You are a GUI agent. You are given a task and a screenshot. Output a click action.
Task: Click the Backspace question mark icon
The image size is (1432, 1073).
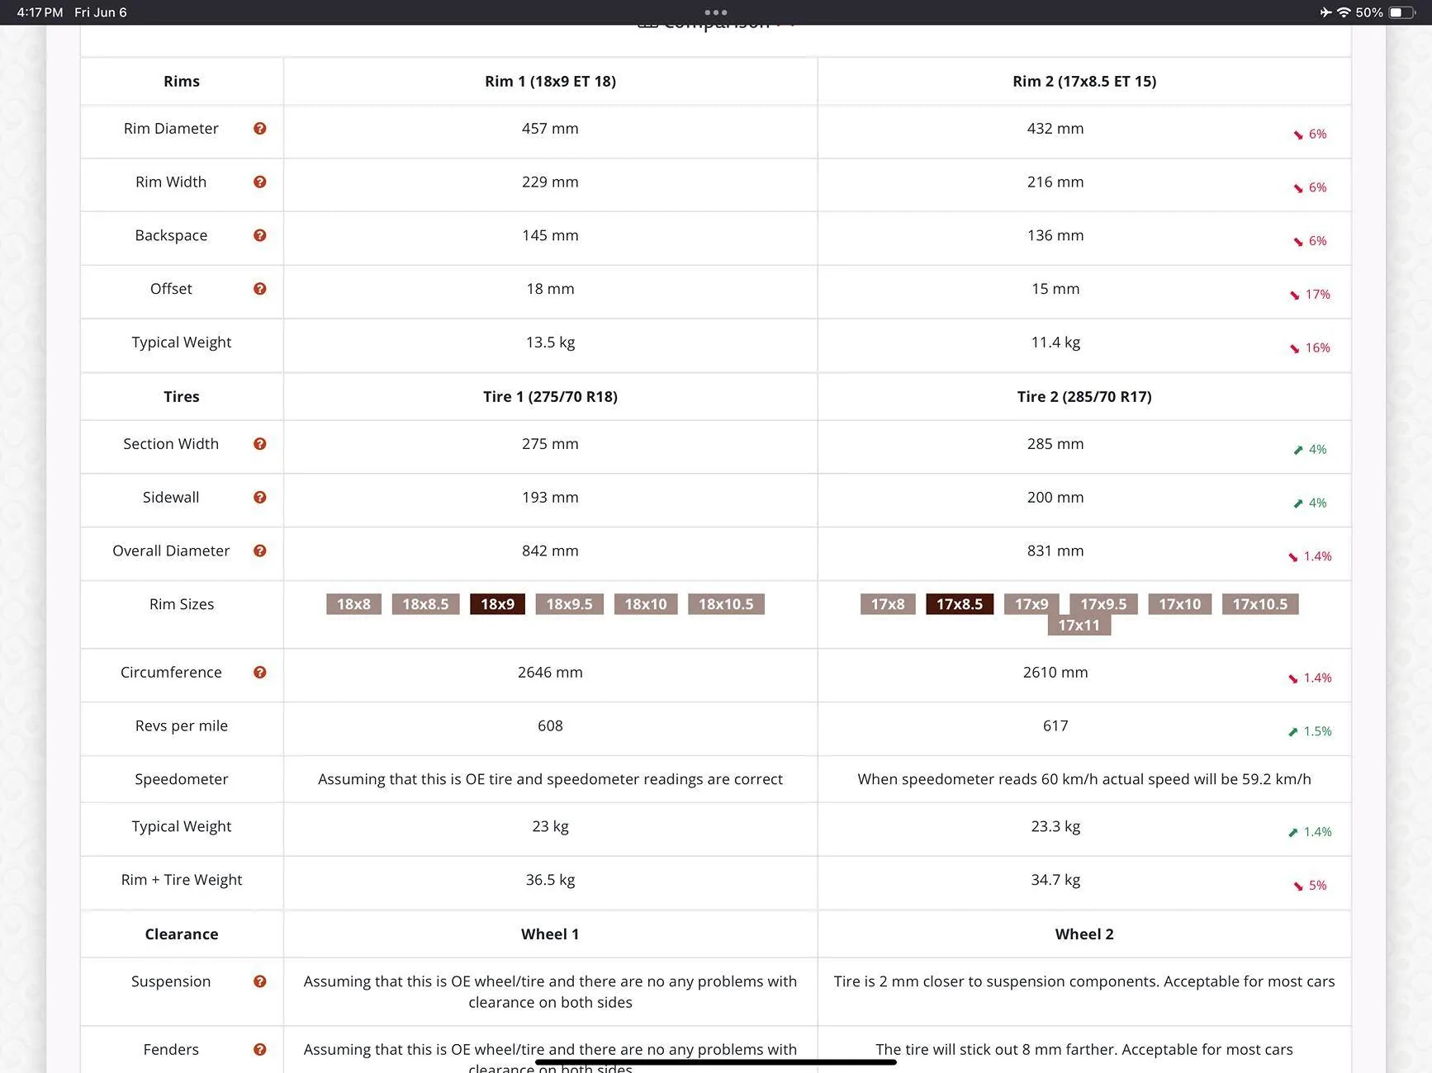[x=259, y=236]
